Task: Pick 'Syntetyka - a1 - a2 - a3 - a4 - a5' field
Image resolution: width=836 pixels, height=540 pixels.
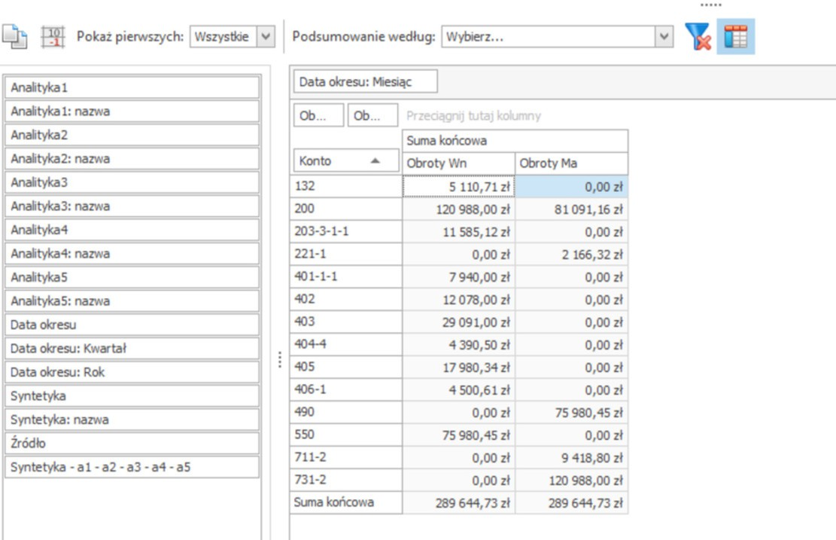Action: pyautogui.click(x=132, y=467)
